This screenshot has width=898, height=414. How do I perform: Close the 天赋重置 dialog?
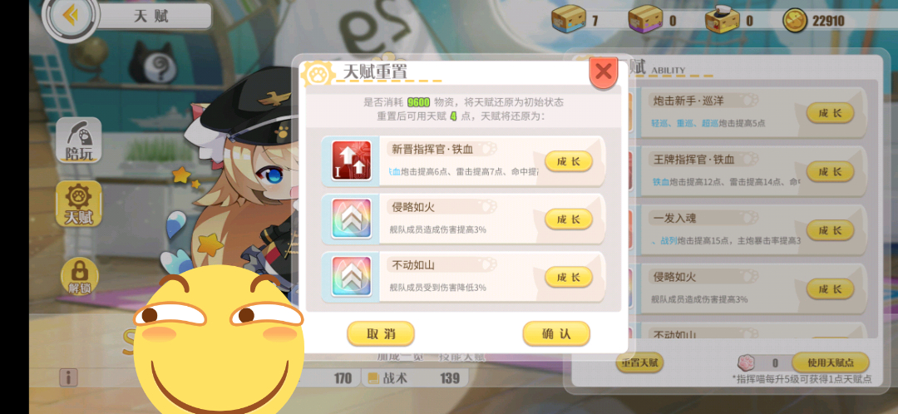pyautogui.click(x=603, y=71)
